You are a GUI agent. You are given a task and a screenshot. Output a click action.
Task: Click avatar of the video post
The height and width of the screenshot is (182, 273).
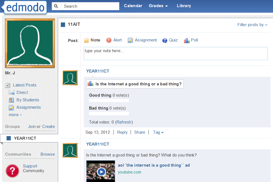click(x=70, y=150)
